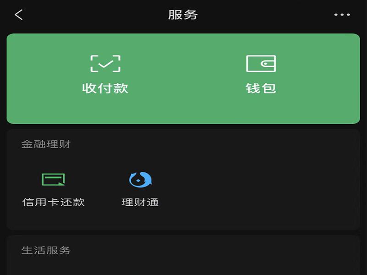Screen dimensions: 367x275
Task: Tap the 钱包 wallet icon
Action: (261, 64)
